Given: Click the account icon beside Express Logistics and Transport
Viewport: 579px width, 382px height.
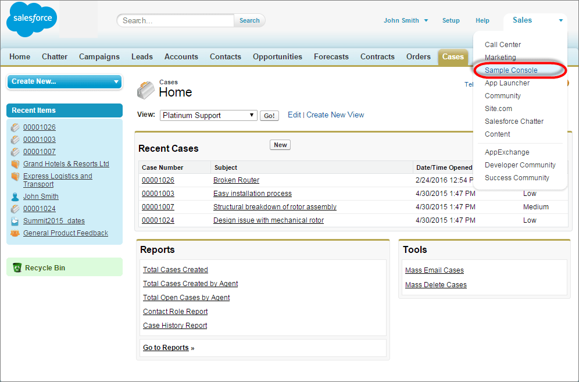Looking at the screenshot, I should [16, 176].
